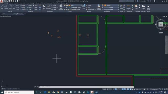Viewport: 168px width, 94px height.
Task: Click the orange layer color swatch
Action: click(x=70, y=5)
